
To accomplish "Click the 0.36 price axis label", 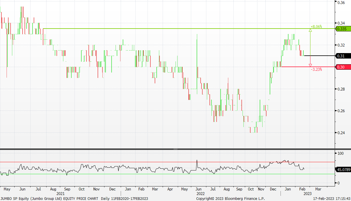I will (x=341, y=3).
